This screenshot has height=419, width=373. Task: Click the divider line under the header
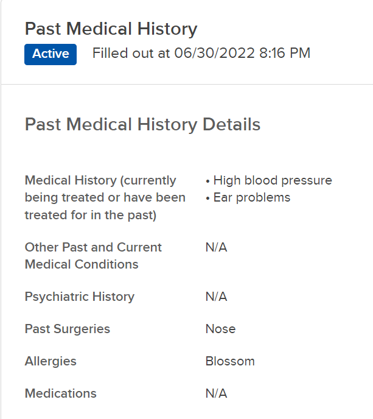click(x=186, y=84)
